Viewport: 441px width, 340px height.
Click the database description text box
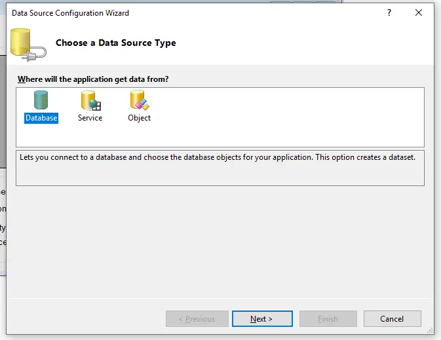tap(220, 168)
